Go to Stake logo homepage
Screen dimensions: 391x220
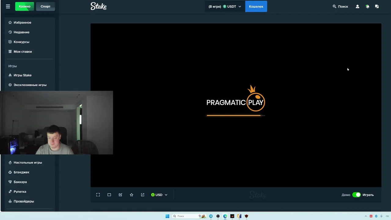click(98, 6)
